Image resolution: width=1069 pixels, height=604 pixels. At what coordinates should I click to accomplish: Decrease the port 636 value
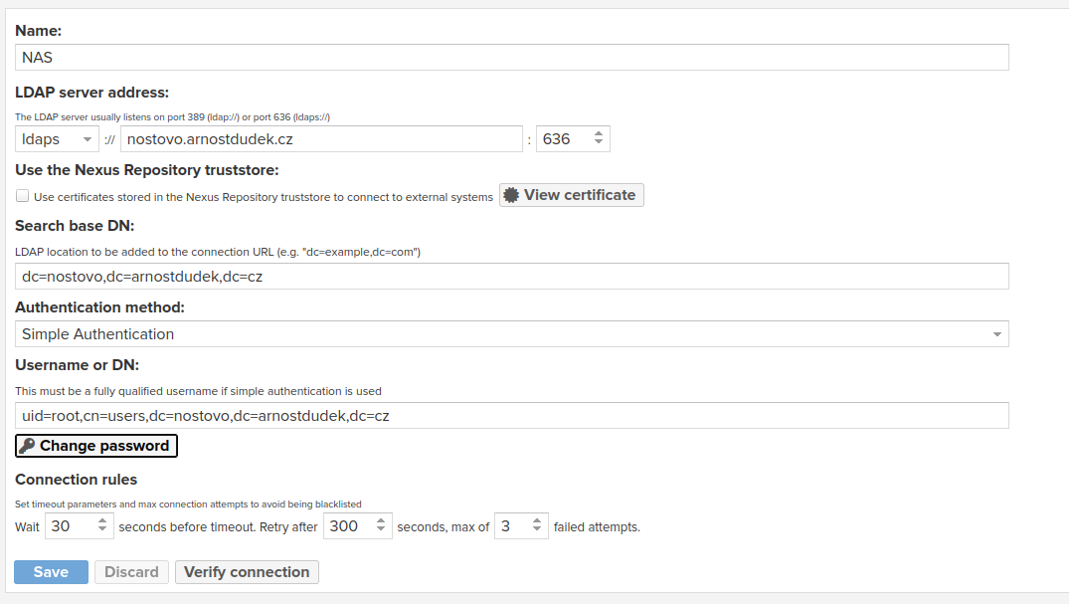(598, 144)
